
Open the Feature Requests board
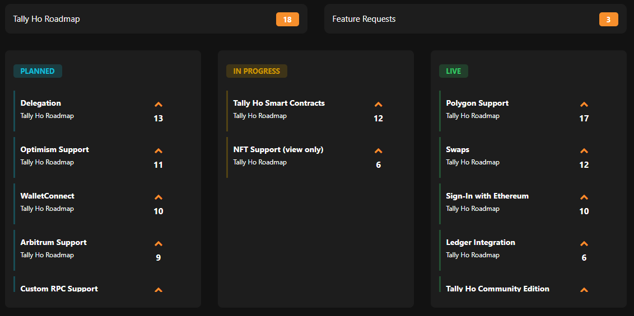[x=475, y=19]
